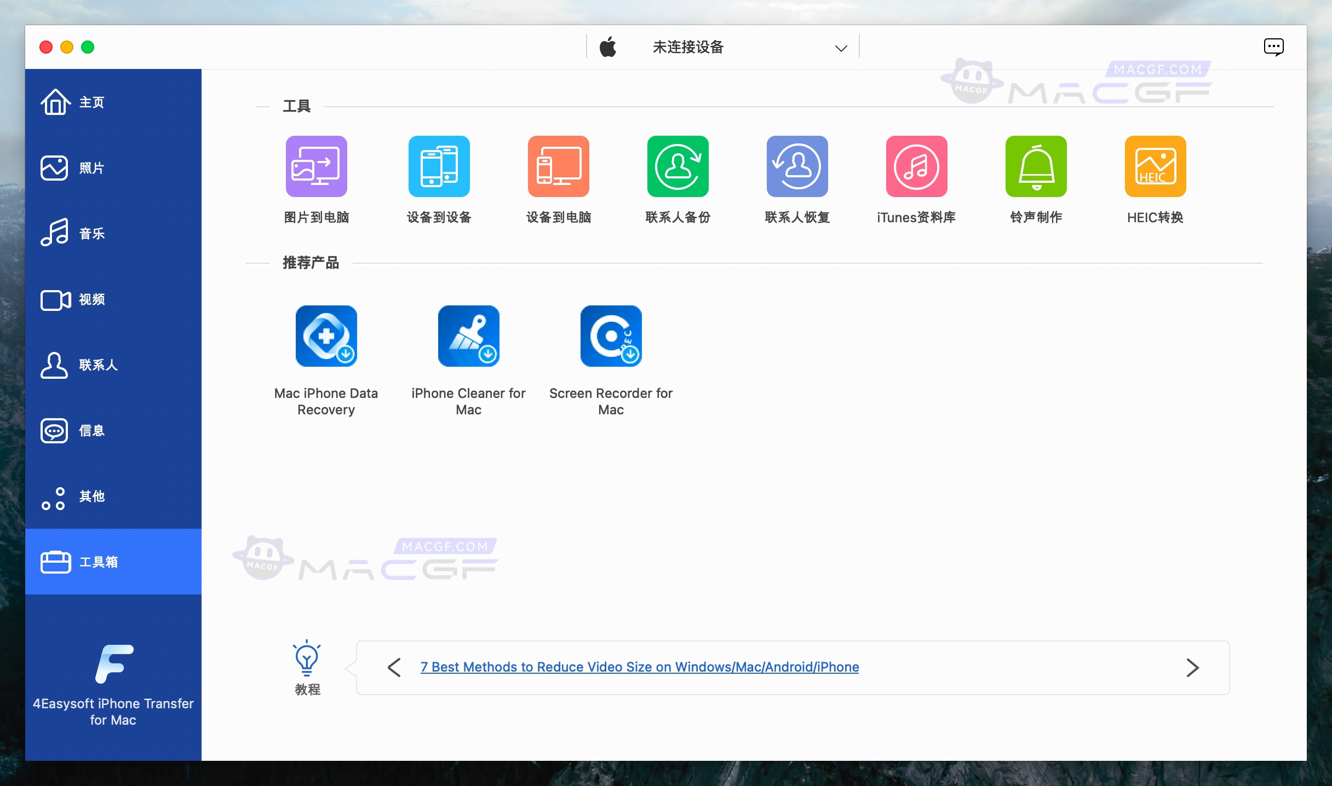Click the 教程 lightbulb icon

point(307,658)
